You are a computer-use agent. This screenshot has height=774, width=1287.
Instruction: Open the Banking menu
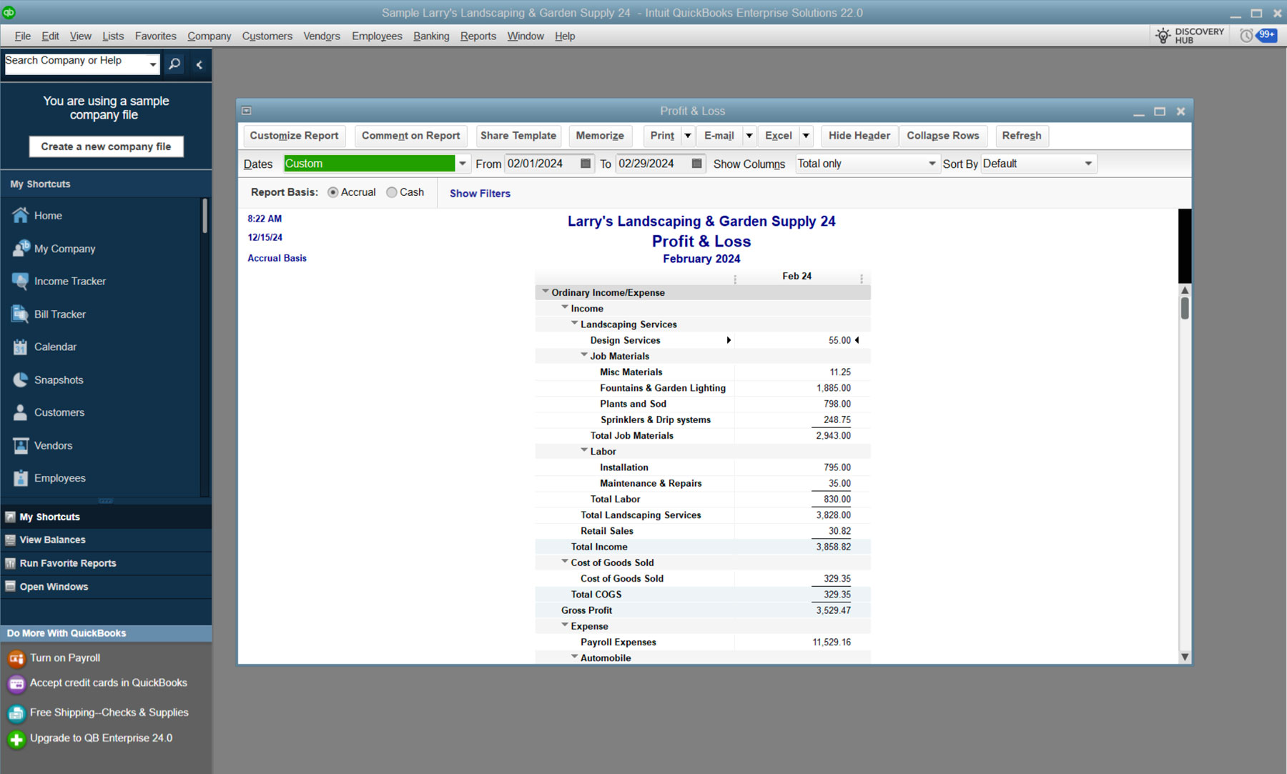[x=431, y=36]
